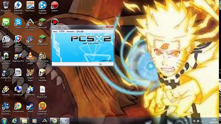Switch to the ARK taskbar button
The image size is (221, 124).
[45, 121]
